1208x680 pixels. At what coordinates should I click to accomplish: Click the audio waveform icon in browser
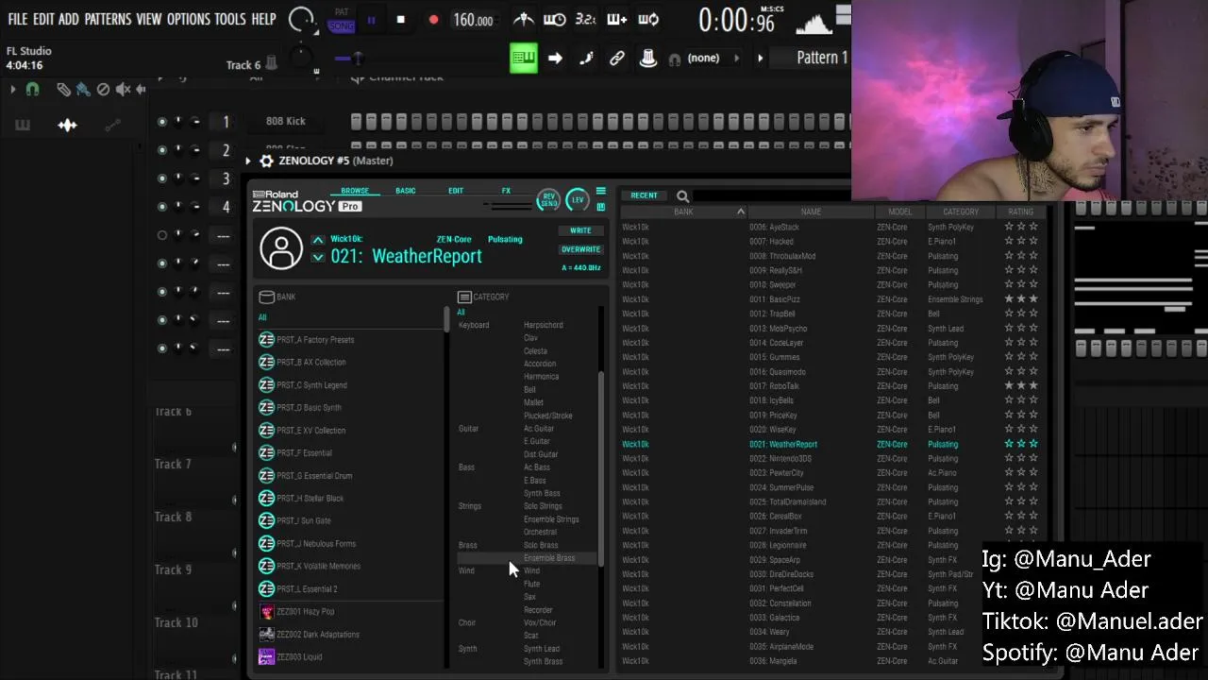pos(67,125)
